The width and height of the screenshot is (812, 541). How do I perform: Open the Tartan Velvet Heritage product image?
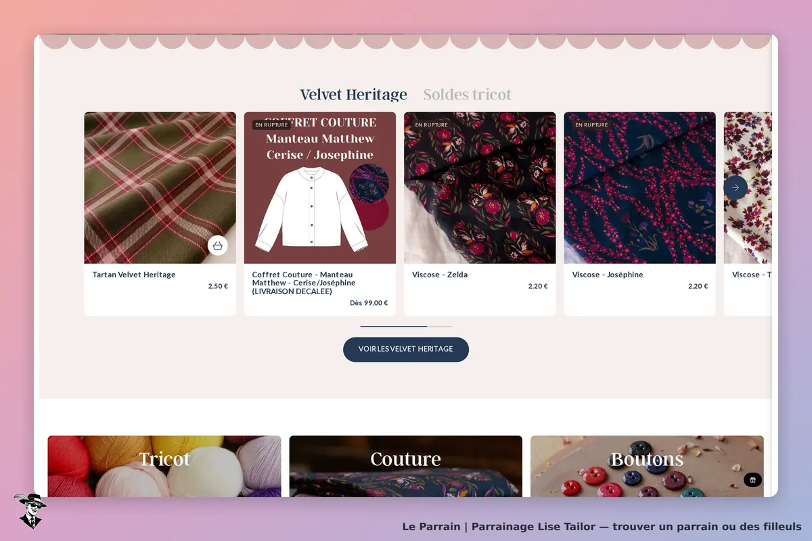pyautogui.click(x=160, y=188)
